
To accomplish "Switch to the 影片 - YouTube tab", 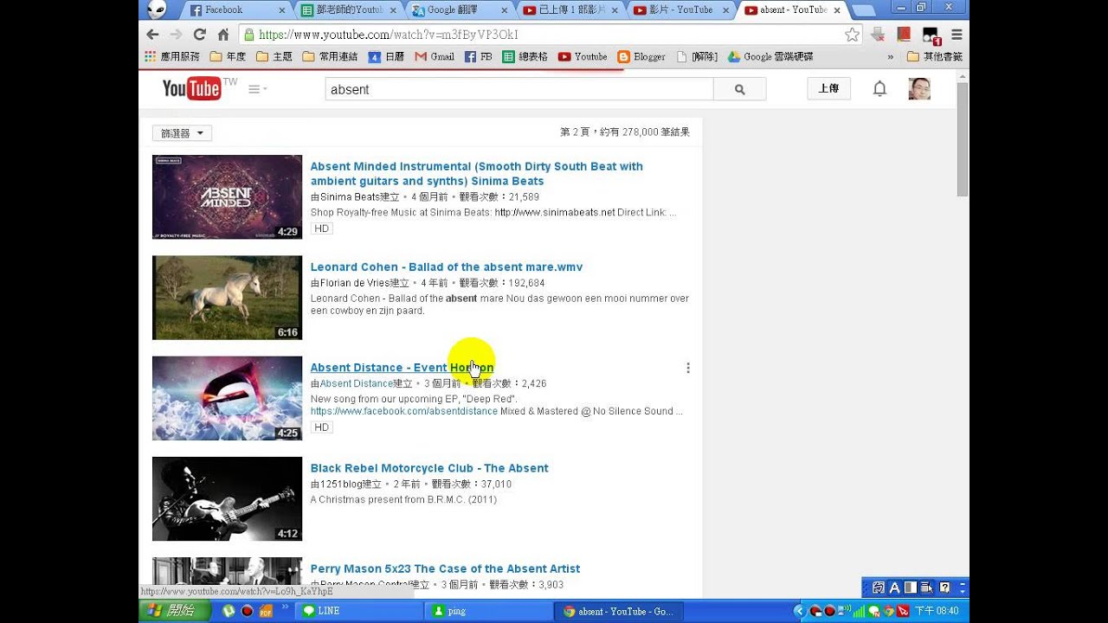I will click(682, 10).
